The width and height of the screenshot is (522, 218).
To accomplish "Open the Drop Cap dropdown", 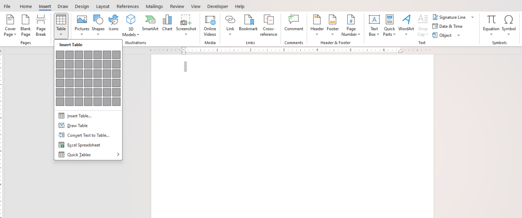I will click(x=423, y=26).
